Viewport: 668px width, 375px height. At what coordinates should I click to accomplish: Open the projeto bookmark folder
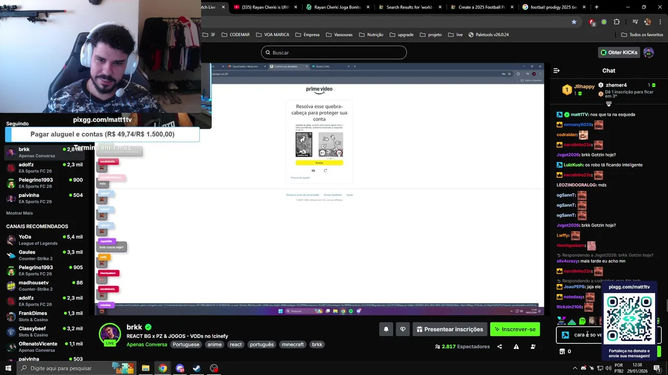click(x=431, y=35)
